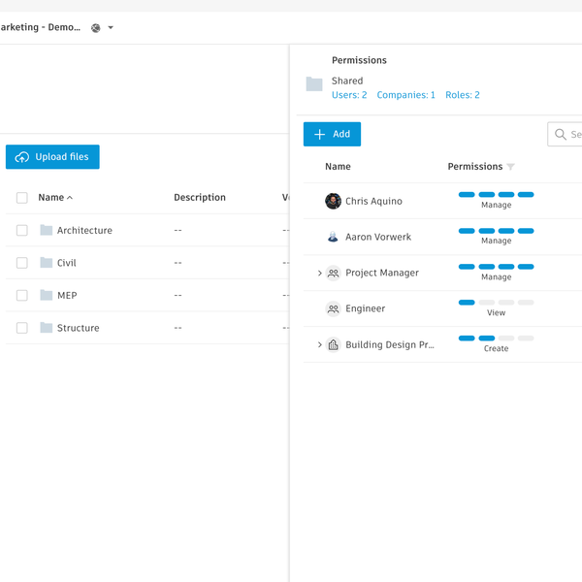
Task: Toggle the select-all files checkbox
Action: pos(22,198)
